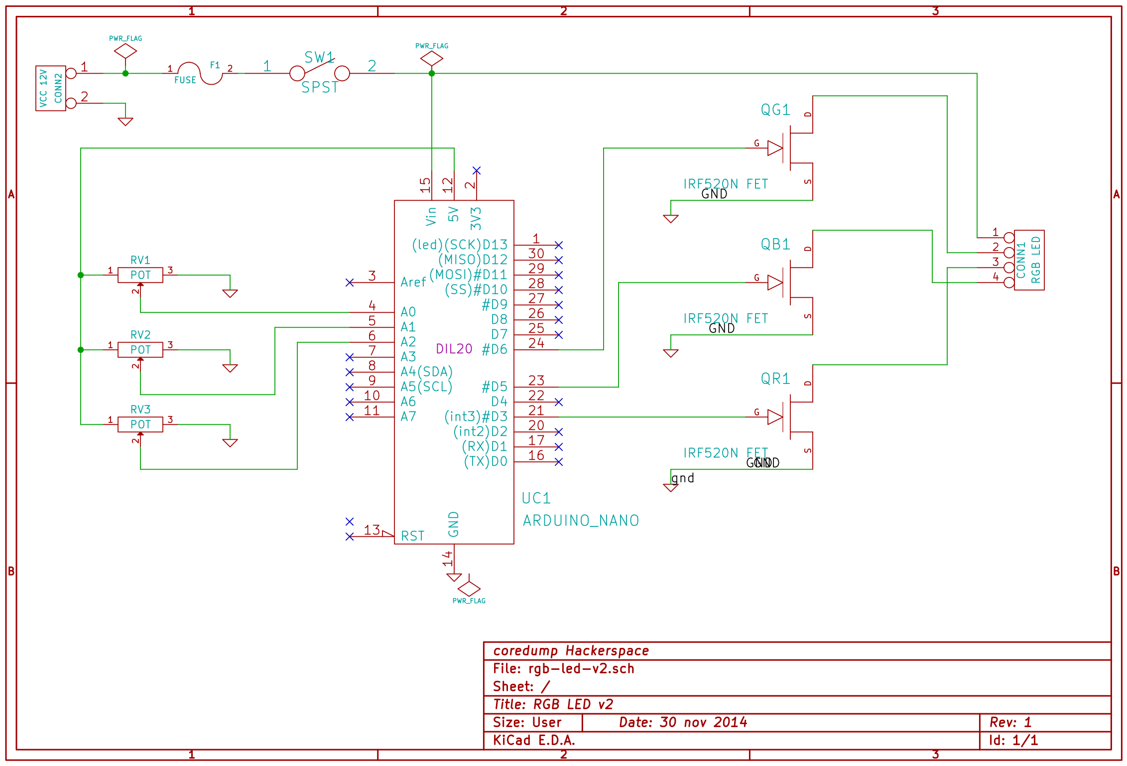This screenshot has height=766, width=1127.
Task: Click the File rgb-led-v2.sch text
Action: tap(563, 668)
